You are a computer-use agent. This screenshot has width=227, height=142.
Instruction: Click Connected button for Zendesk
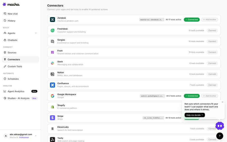(192, 19)
